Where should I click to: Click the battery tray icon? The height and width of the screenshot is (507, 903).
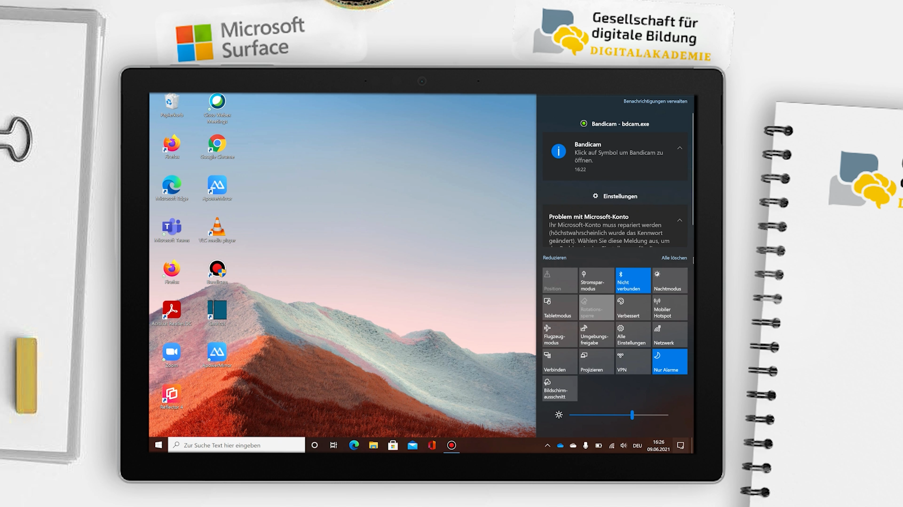coord(598,446)
